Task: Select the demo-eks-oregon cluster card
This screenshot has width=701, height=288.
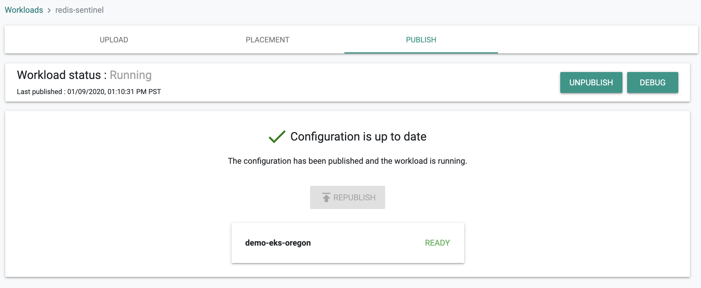Action: coord(348,243)
